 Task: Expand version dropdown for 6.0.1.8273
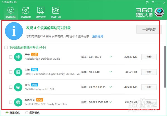pos(111,57)
